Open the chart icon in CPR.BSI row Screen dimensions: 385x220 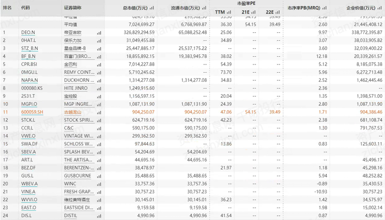click(99, 65)
